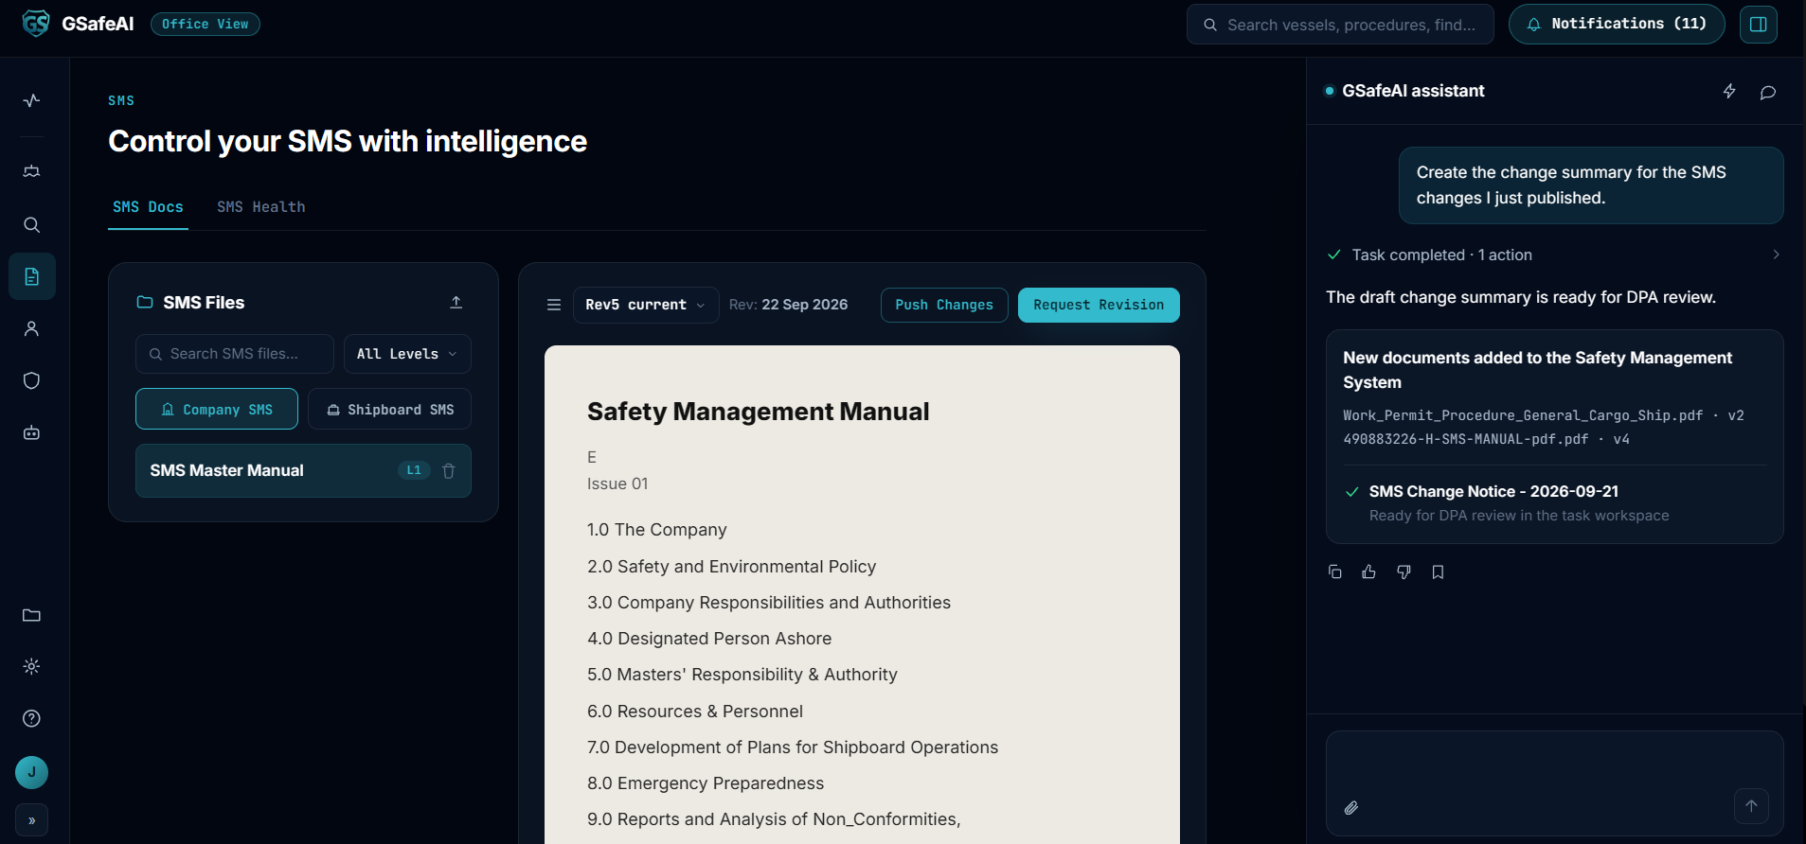Click the assistant message input box

(1554, 783)
